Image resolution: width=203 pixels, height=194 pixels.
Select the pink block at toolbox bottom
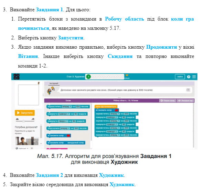point(57,149)
